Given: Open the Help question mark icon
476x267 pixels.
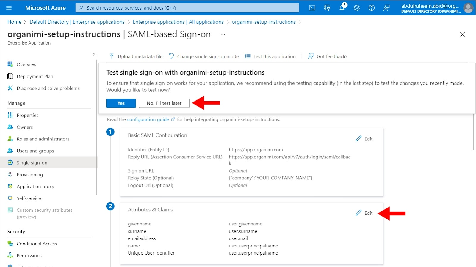Looking at the screenshot, I should (372, 8).
